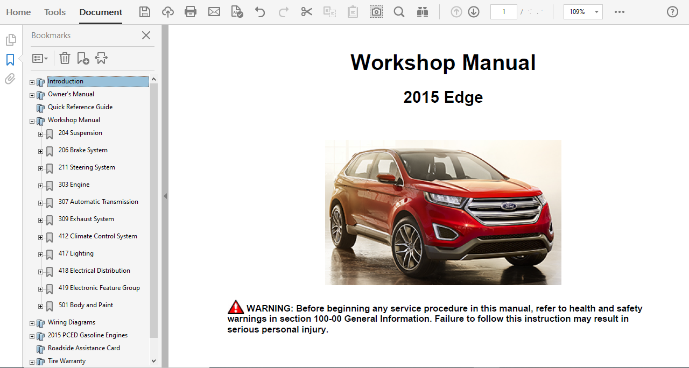
Task: Collapse the navigation pane with divider arrow
Action: 165,196
